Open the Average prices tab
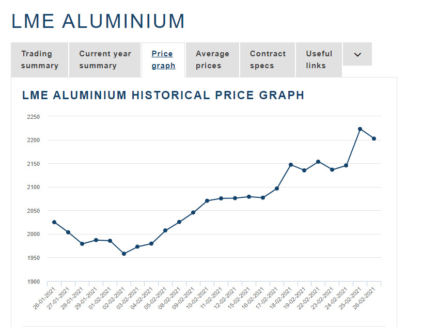This screenshot has height=327, width=422. click(x=212, y=59)
